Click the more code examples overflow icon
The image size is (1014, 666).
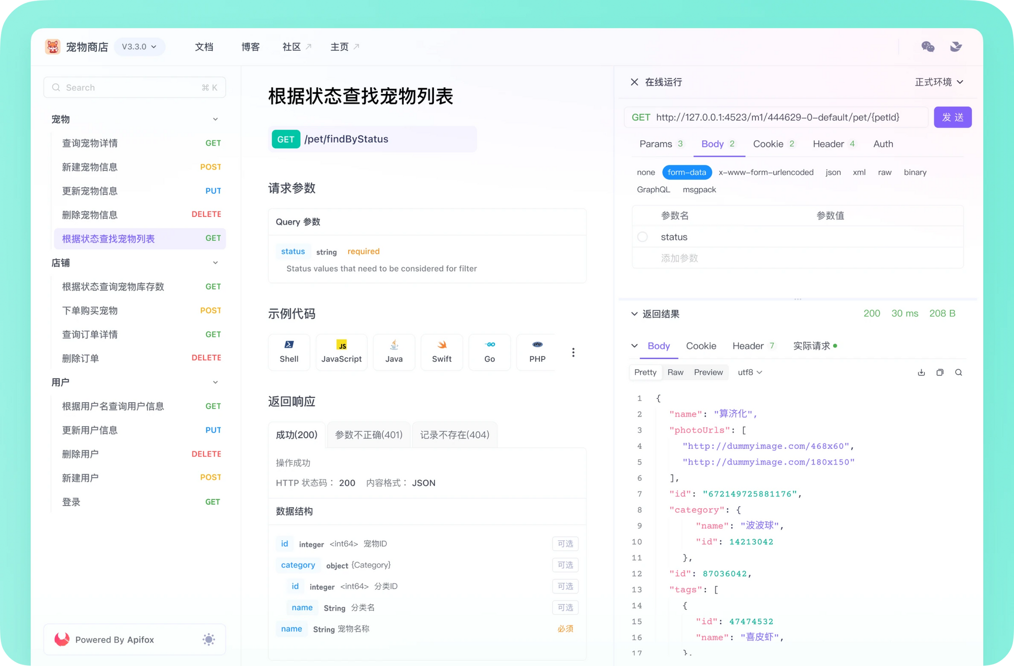pyautogui.click(x=573, y=353)
